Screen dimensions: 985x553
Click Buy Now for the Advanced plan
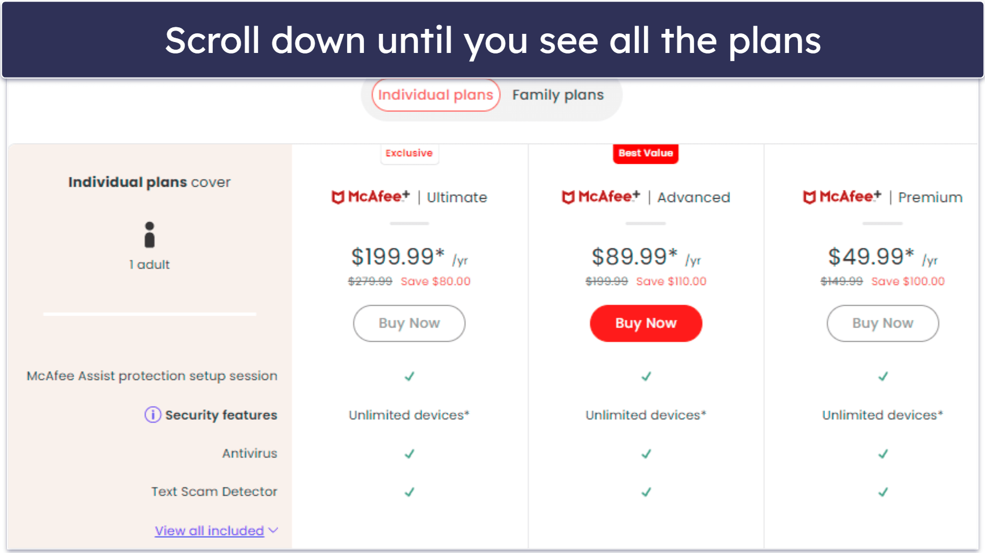point(646,323)
